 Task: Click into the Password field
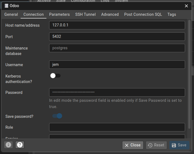tap(117, 92)
